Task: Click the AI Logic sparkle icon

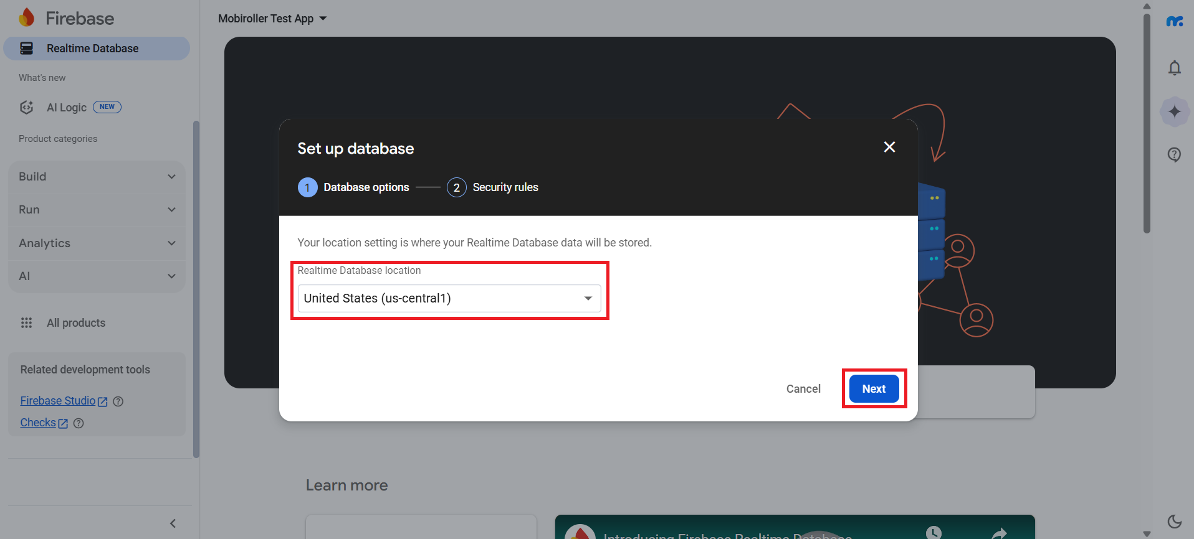Action: click(26, 107)
